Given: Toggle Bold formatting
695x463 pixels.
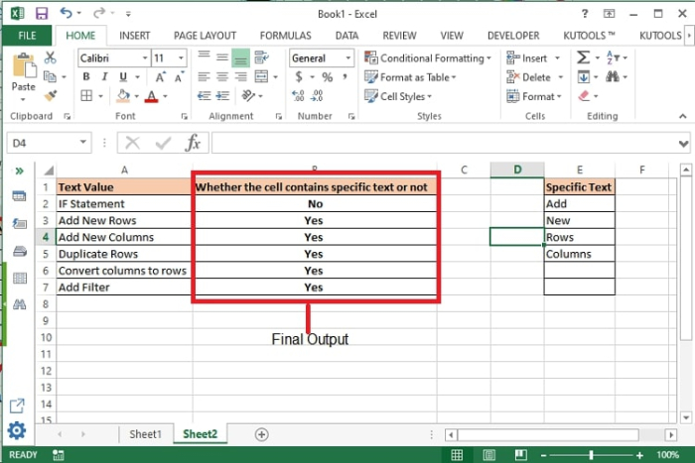Looking at the screenshot, I should point(86,77).
